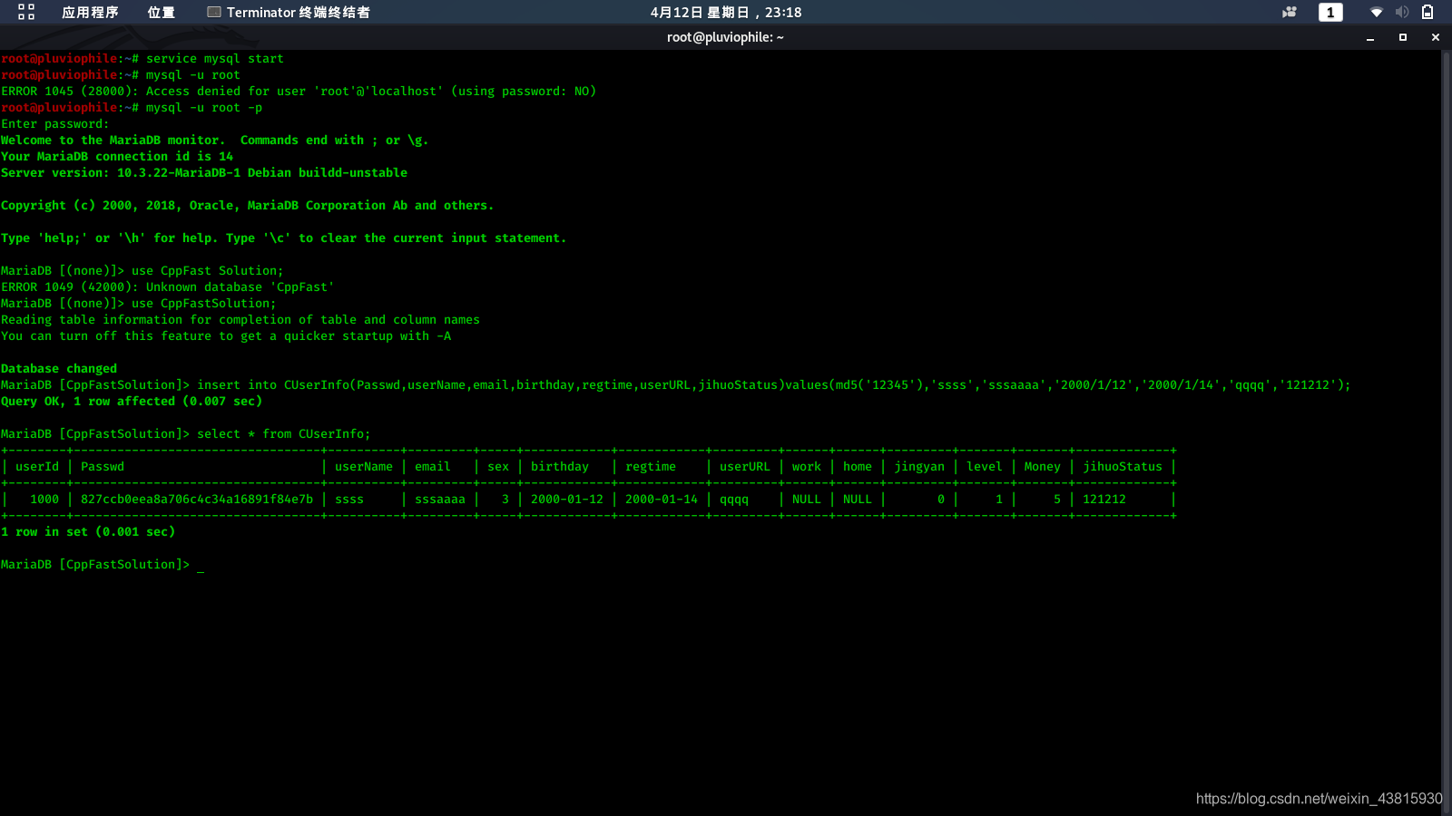Click the userId column header
Screen dimensions: 1452x816
click(x=37, y=467)
